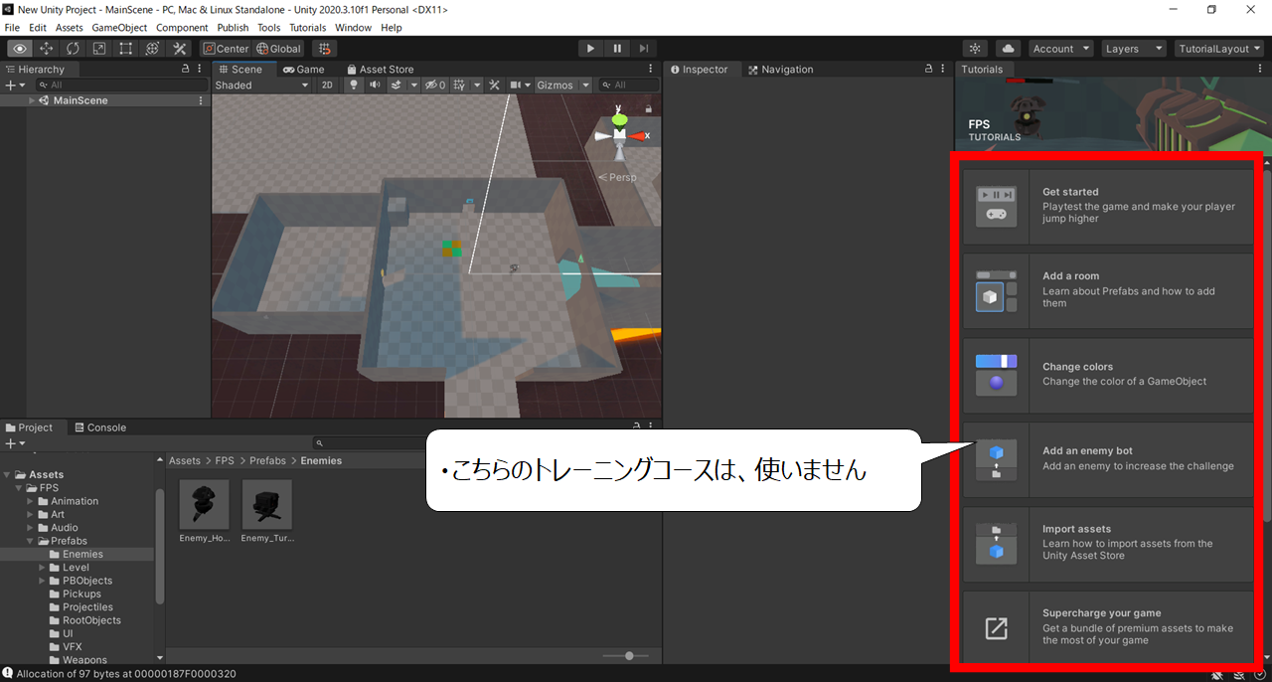The height and width of the screenshot is (682, 1272).
Task: Open the Import assets tutorial
Action: click(x=1107, y=544)
